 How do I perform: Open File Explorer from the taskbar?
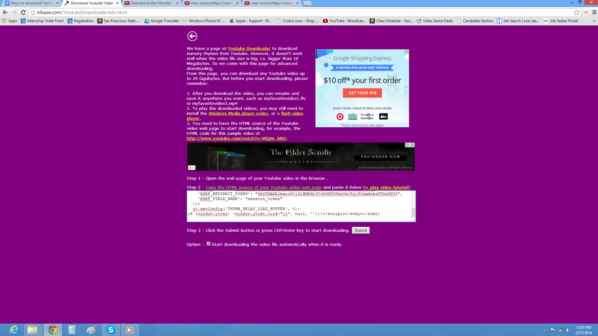click(33, 330)
